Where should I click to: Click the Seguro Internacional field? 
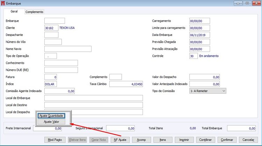(x=121, y=128)
